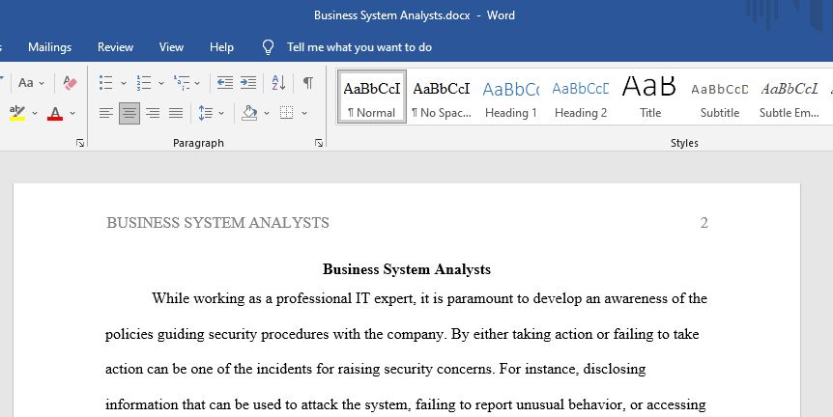Open the Mailings ribbon tab
This screenshot has height=417, width=833.
pos(49,47)
